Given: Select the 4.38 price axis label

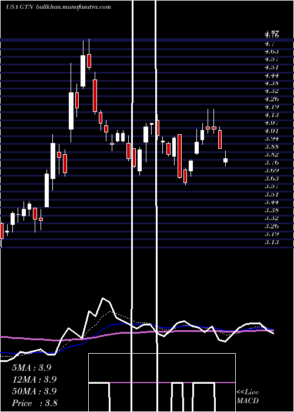Looking at the screenshot, I should (x=272, y=84).
